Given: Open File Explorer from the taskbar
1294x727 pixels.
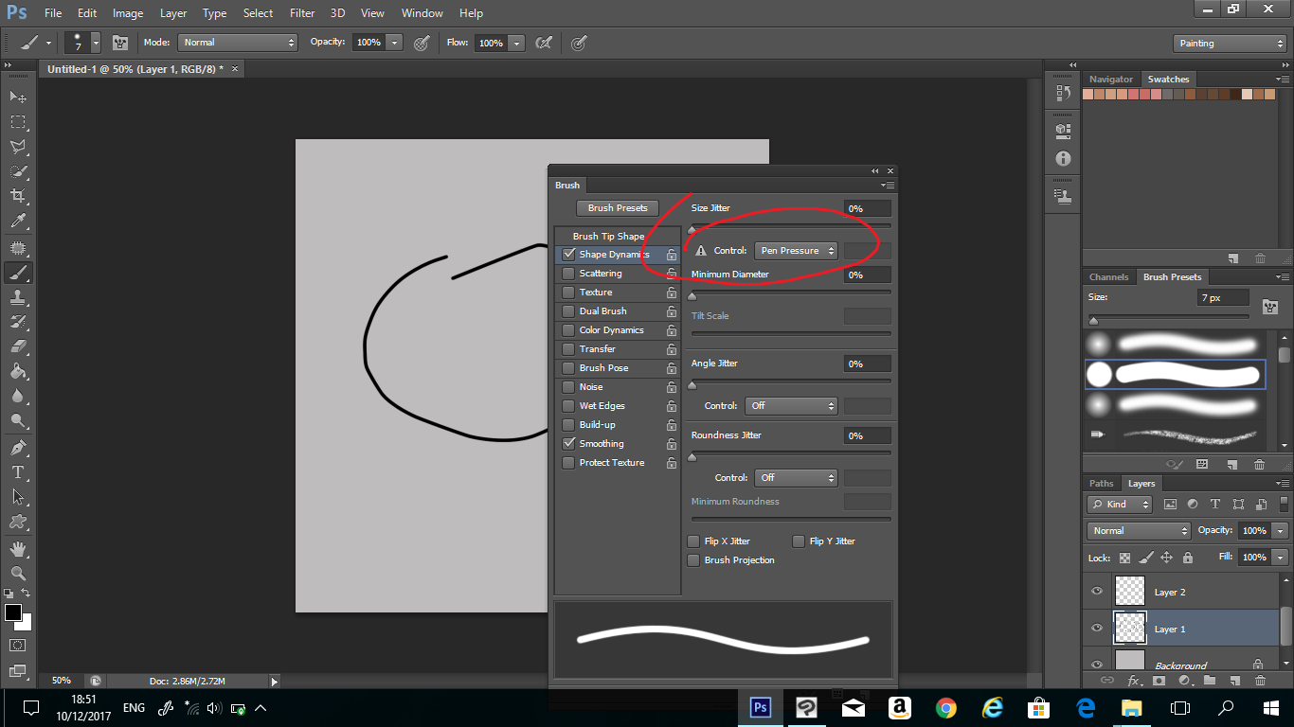Looking at the screenshot, I should click(1132, 707).
